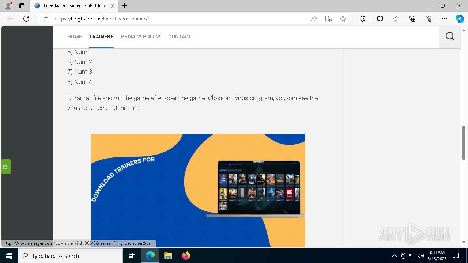This screenshot has height=263, width=468.
Task: Open File Explorer from taskbar
Action: tap(168, 256)
